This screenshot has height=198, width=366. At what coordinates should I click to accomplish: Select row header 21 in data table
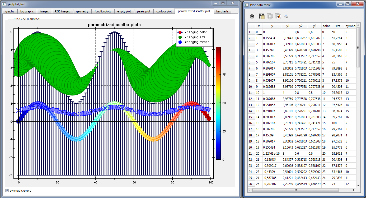[251, 154]
